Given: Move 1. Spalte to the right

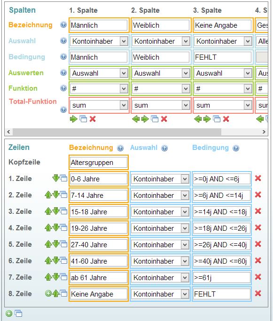Looking at the screenshot, I should point(73,119).
